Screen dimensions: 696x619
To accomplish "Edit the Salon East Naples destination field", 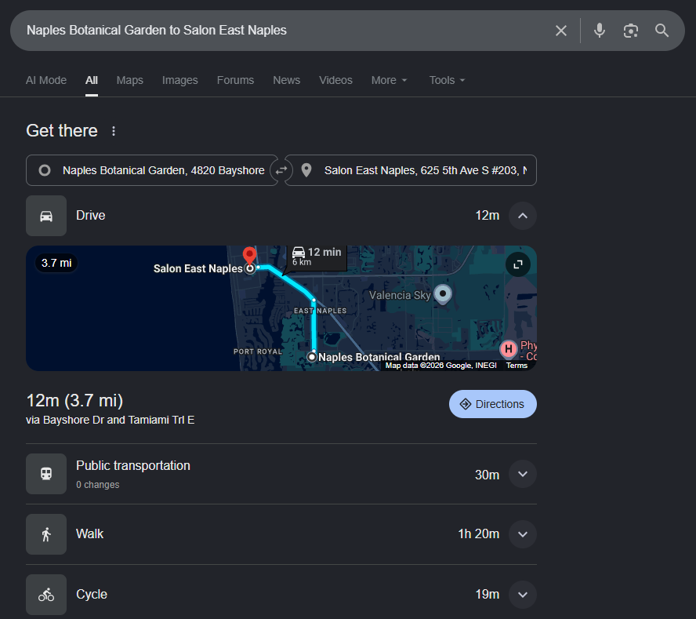I will point(411,170).
